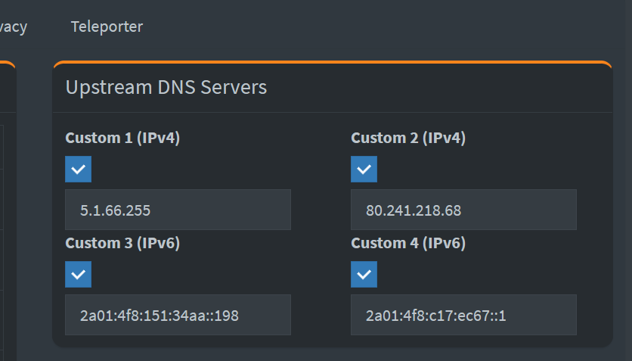The image size is (632, 361).
Task: Click the Custom 2 (IPv4) label text
Action: [408, 138]
